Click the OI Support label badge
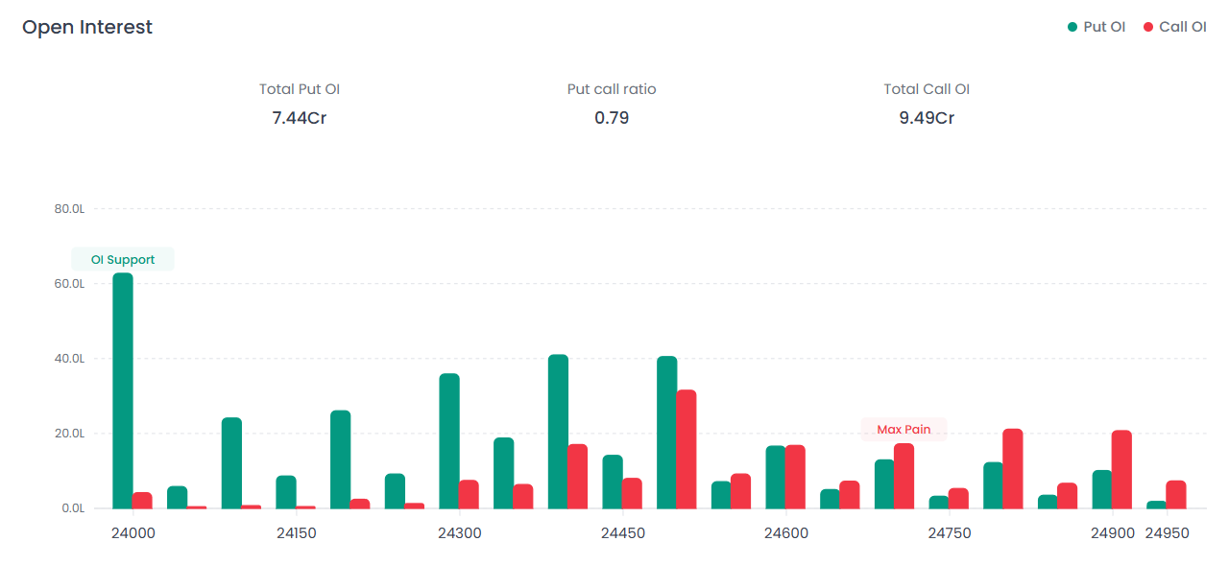Viewport: 1229px width, 565px height. (x=123, y=260)
